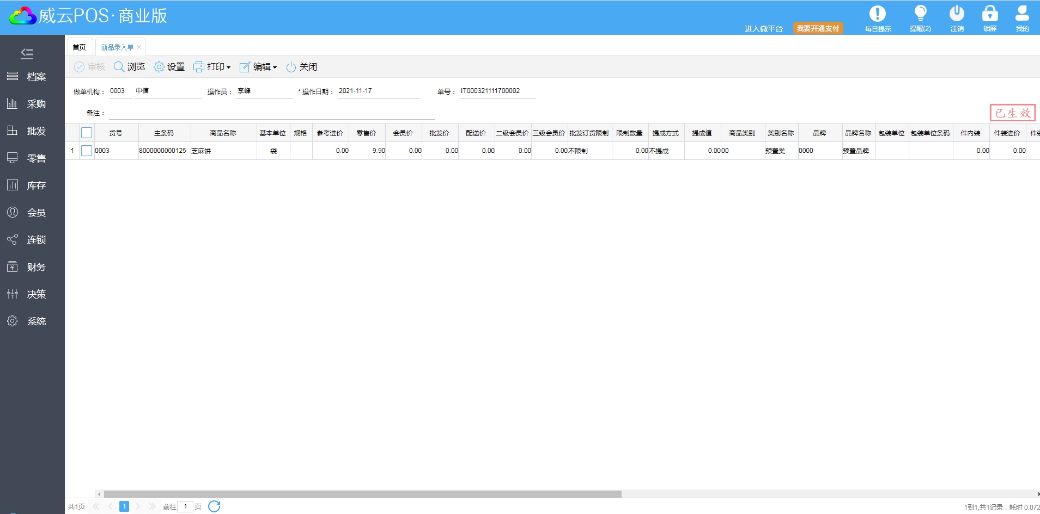Open the My account user icon
Viewport: 1040px width, 514px height.
click(x=1022, y=14)
